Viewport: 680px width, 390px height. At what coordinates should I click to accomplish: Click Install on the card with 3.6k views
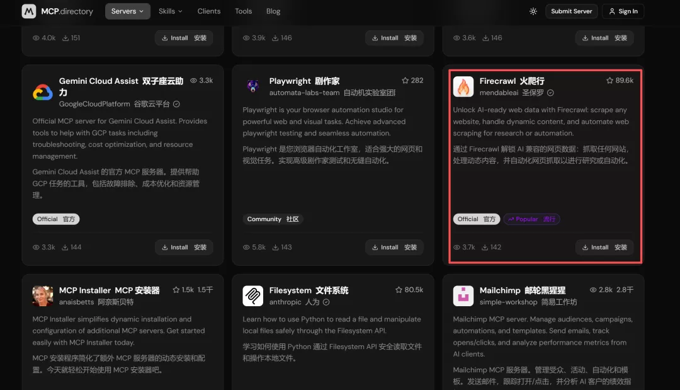[x=604, y=38]
